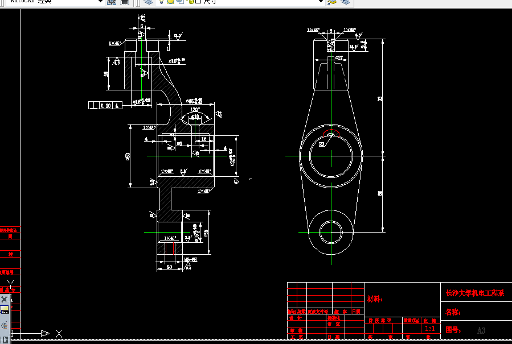Select the large center circle in right view

pyautogui.click(x=331, y=156)
